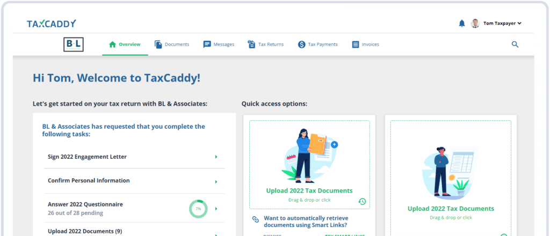Click the folder upload illustration
This screenshot has height=236, width=550.
[x=310, y=156]
